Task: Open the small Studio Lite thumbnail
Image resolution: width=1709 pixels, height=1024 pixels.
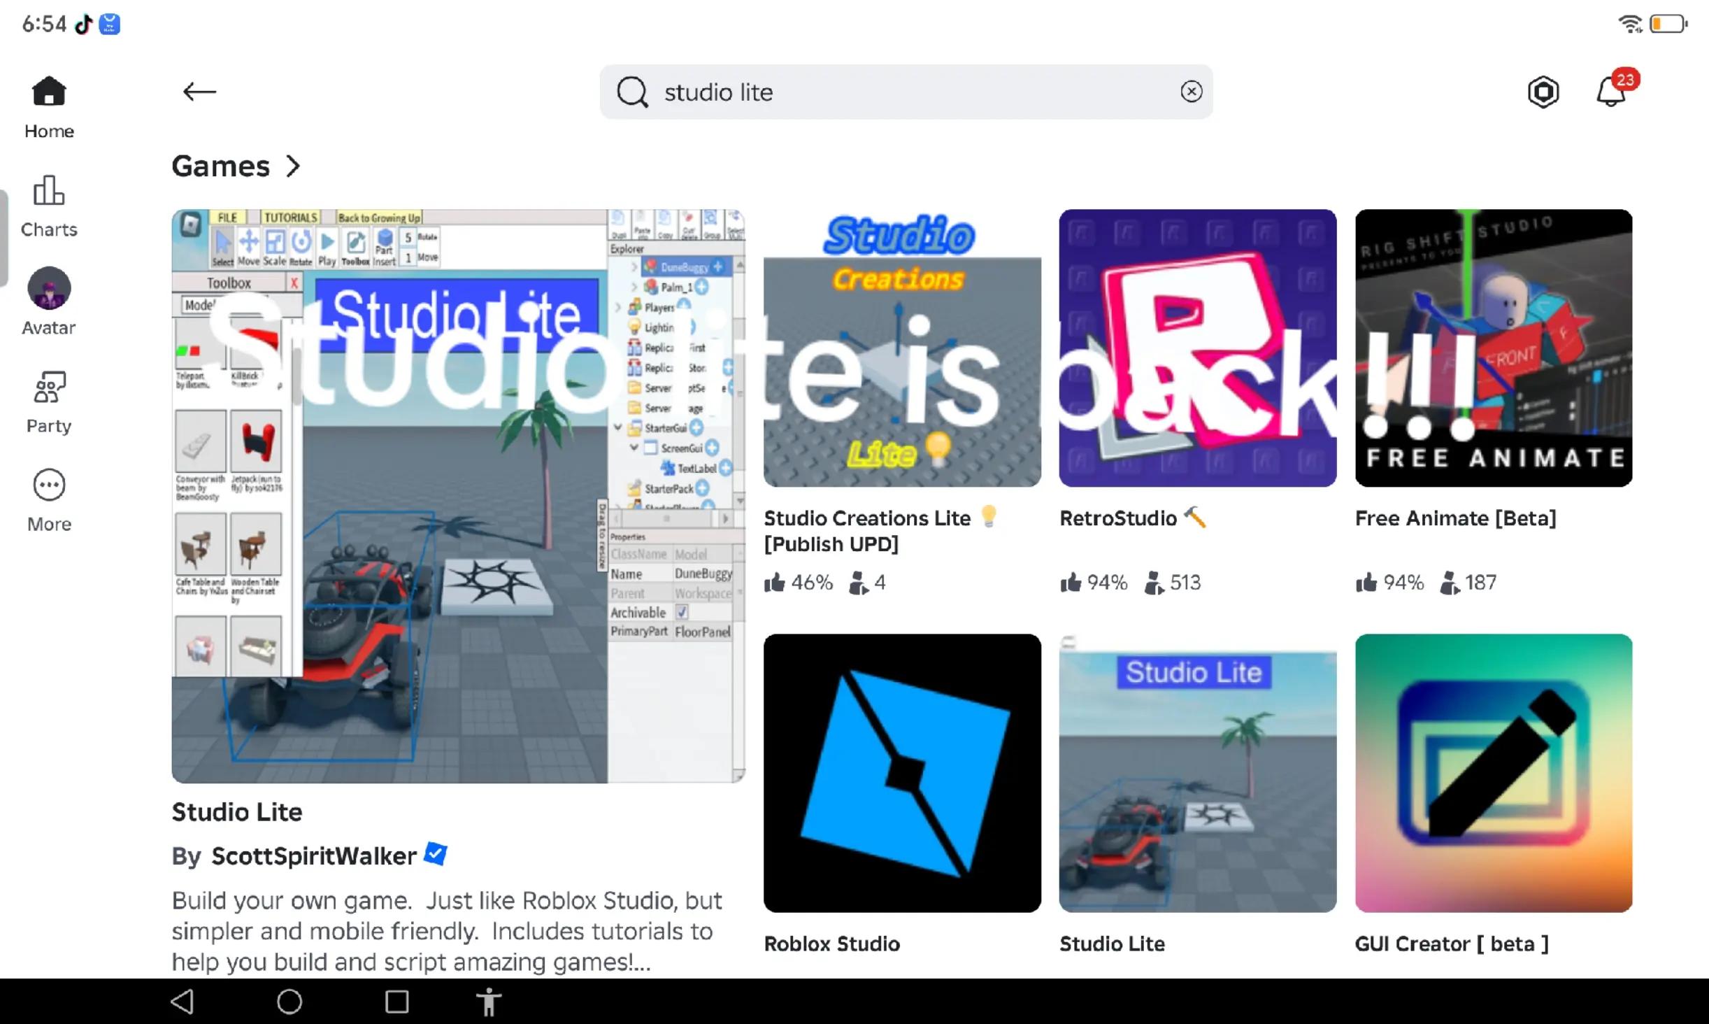Action: pos(1198,773)
